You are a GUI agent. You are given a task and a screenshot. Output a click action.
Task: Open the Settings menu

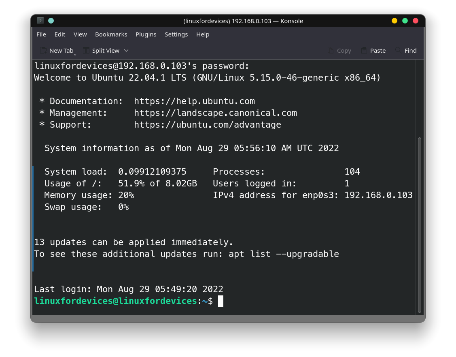pyautogui.click(x=176, y=34)
